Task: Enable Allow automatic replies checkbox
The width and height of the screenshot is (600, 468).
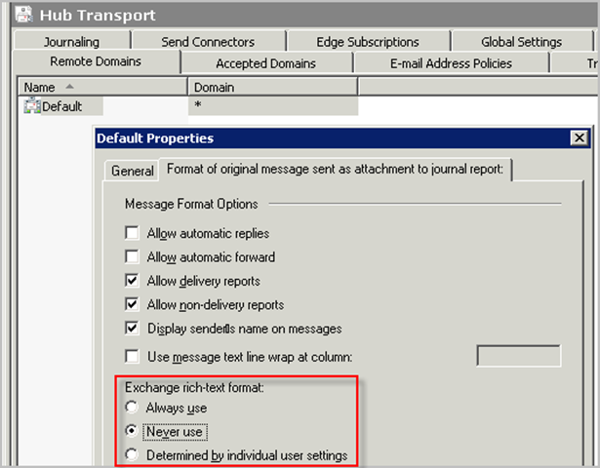Action: tap(132, 234)
